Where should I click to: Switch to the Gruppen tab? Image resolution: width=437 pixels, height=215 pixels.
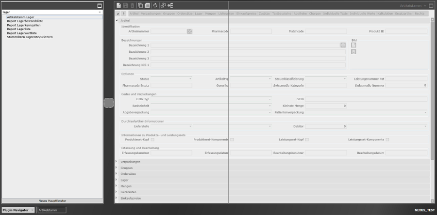(x=168, y=14)
